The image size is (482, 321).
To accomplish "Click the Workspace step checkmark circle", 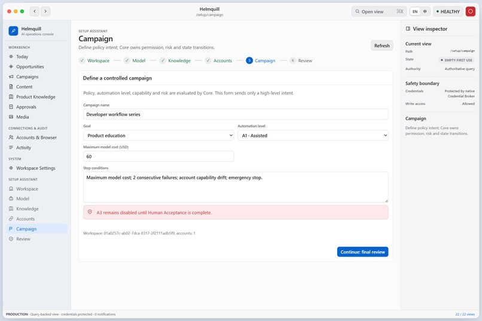I will click(x=82, y=60).
